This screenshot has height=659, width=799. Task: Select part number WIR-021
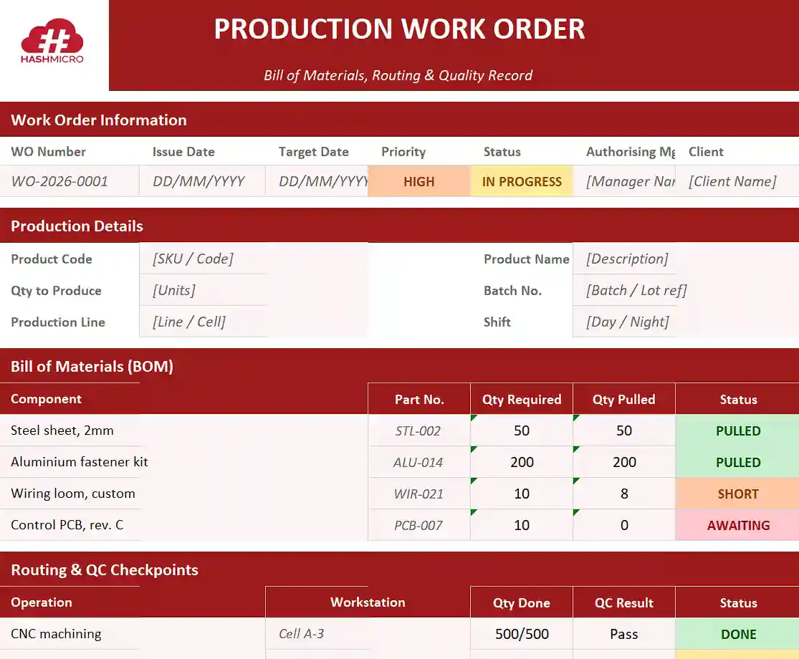point(419,494)
